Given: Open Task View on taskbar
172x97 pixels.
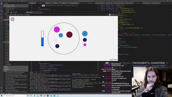Looking at the screenshot, I should (31, 96).
